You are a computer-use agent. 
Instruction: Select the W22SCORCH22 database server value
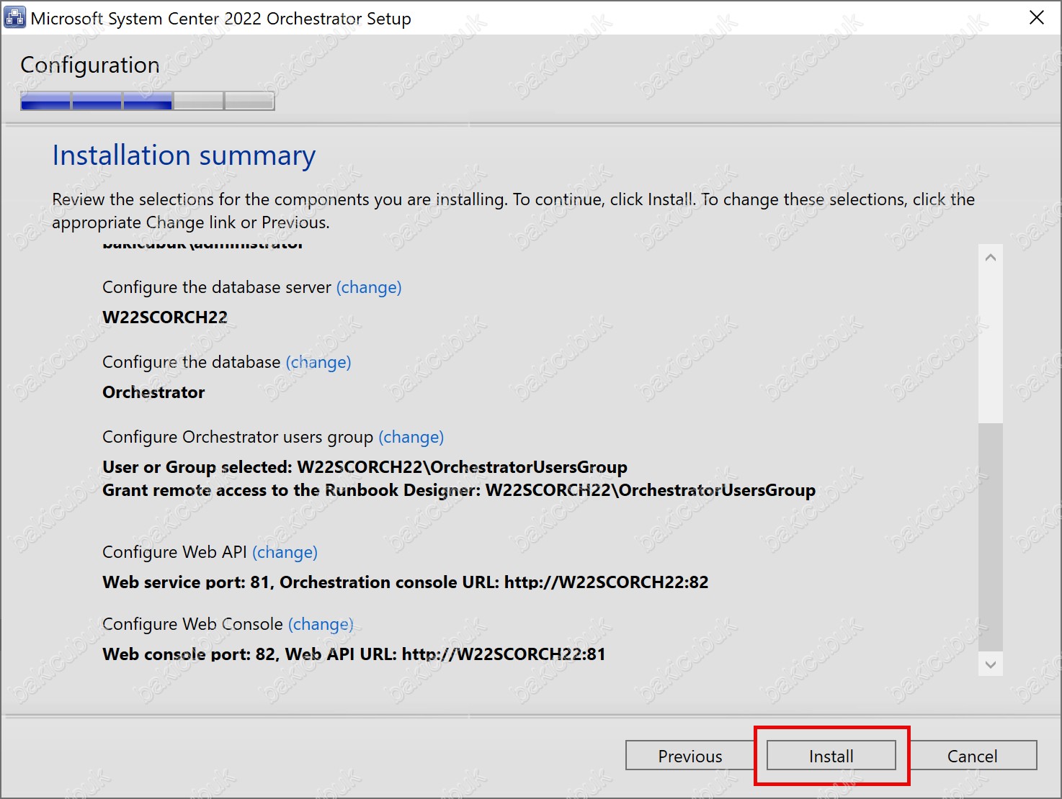point(165,317)
